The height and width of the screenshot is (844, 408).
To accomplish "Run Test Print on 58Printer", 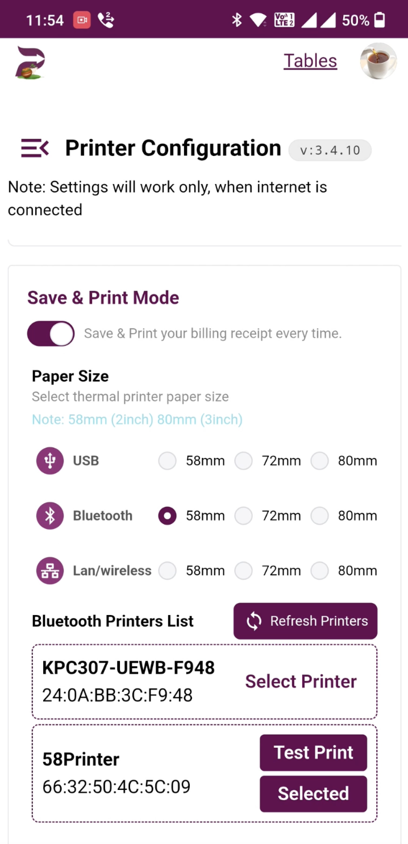I will 314,752.
